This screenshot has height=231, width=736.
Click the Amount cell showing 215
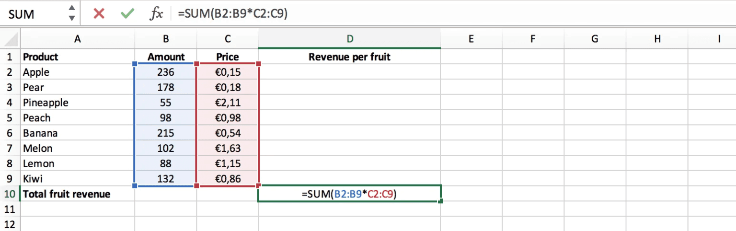coord(166,133)
